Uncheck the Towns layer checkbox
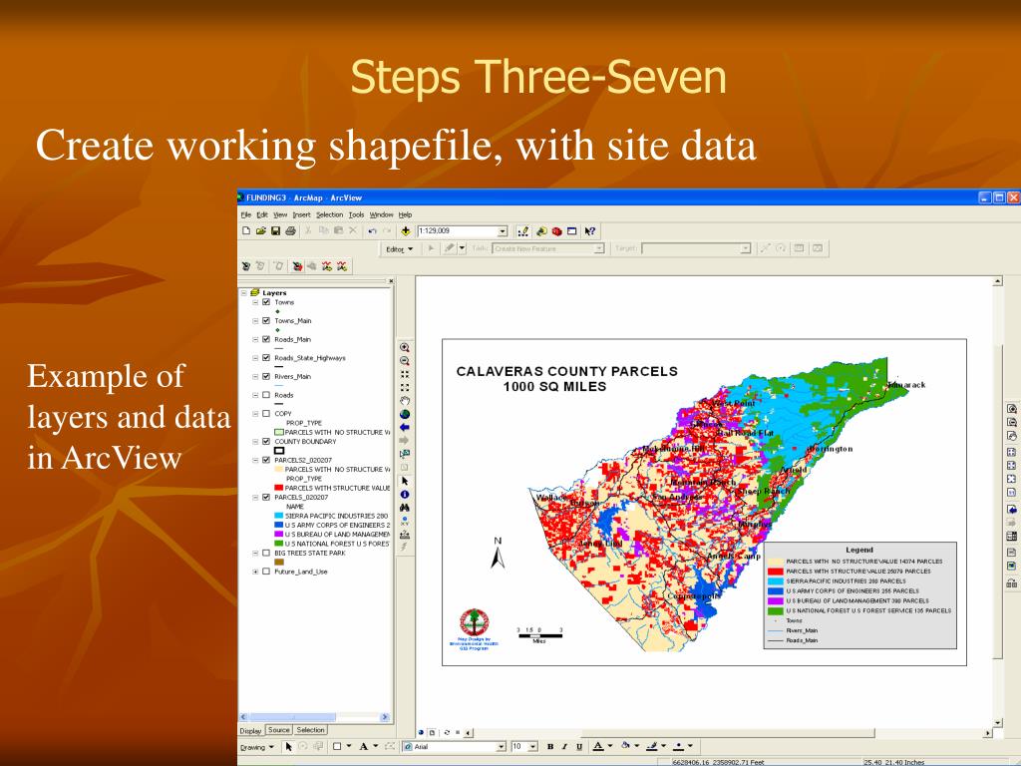 pyautogui.click(x=265, y=302)
